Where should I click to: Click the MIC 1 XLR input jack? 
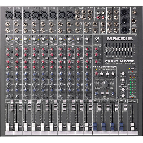coord(9,15)
